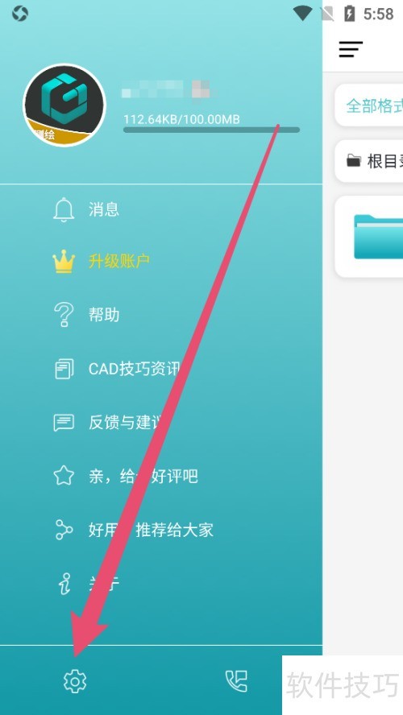The height and width of the screenshot is (715, 403).
Task: Tap the question mark help icon
Action: [x=64, y=315]
